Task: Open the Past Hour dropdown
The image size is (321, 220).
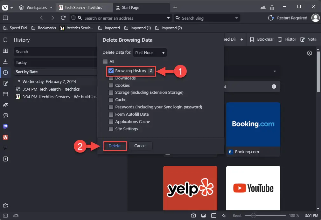Action: pos(150,52)
